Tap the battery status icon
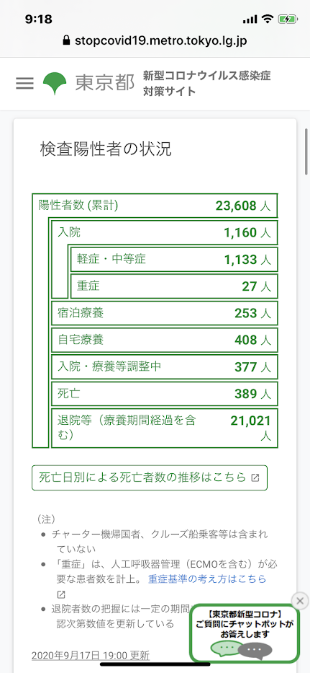The width and height of the screenshot is (310, 673). coord(286,19)
